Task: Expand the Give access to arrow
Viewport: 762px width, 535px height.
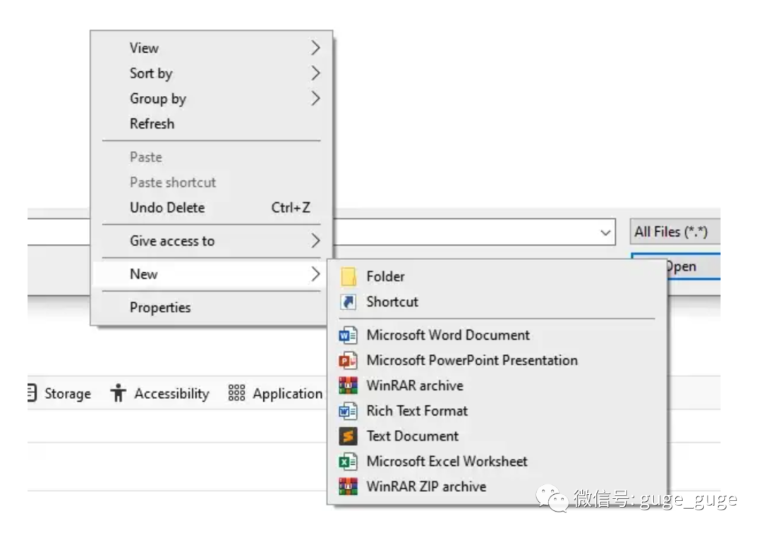Action: (315, 241)
